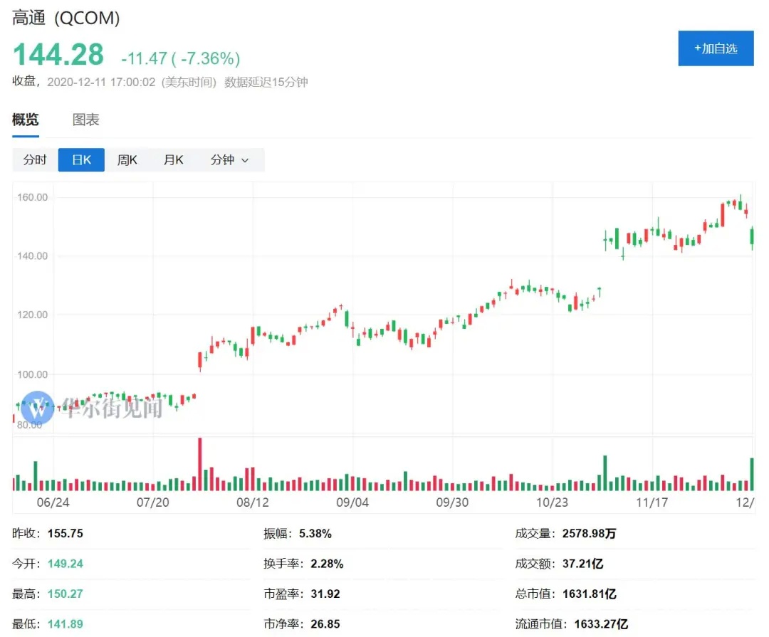This screenshot has width=769, height=637.
Task: Click the 换手率 value 2.28%
Action: (327, 564)
